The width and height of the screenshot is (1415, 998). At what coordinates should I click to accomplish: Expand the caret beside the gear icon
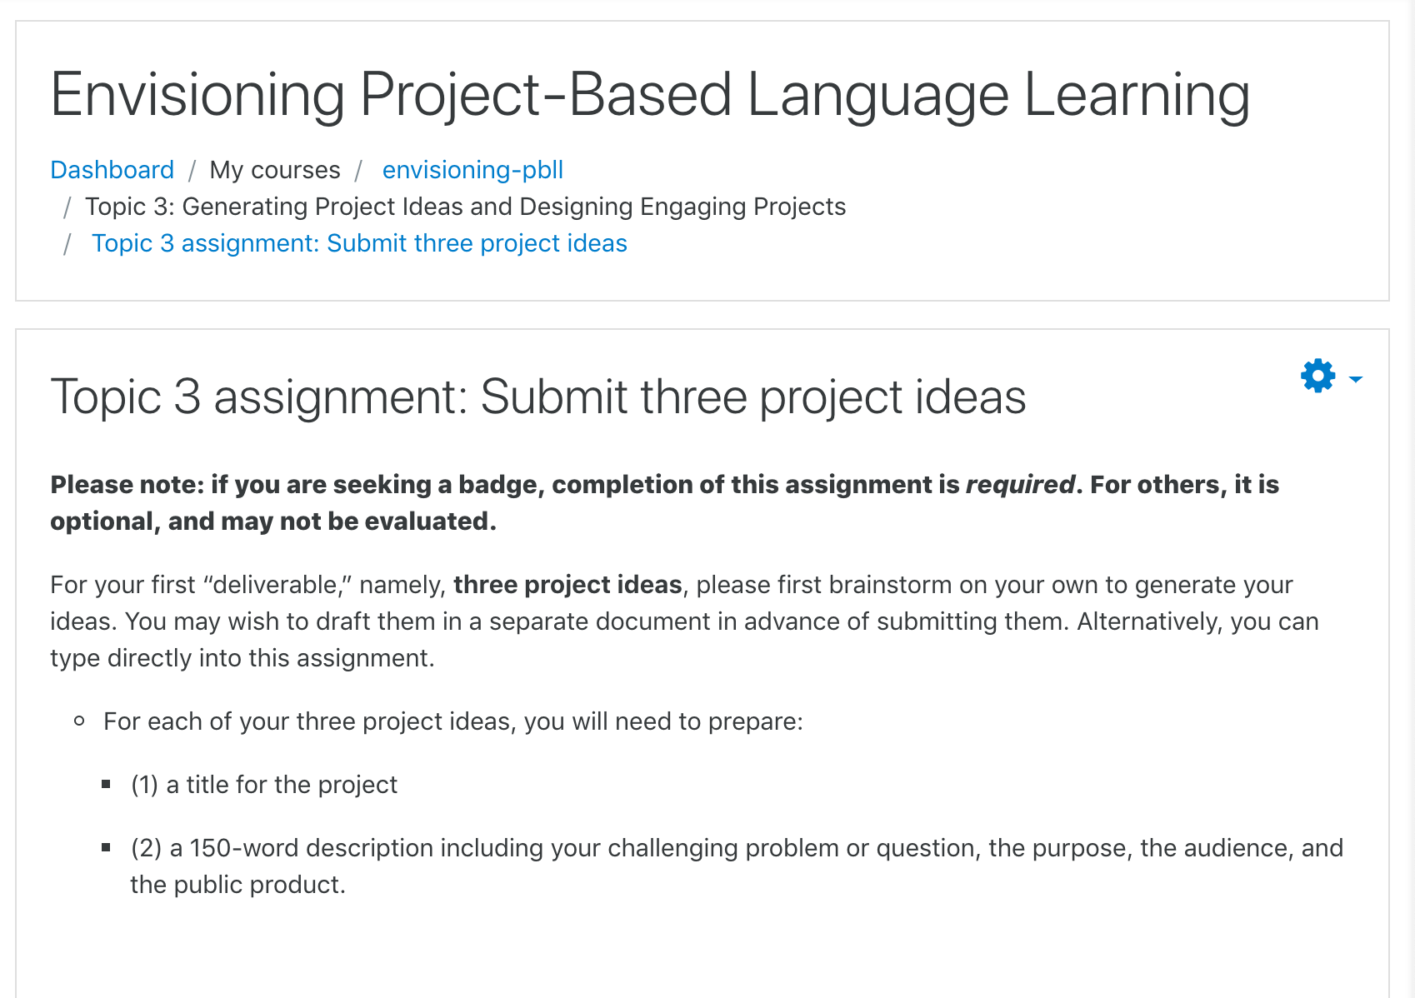tap(1355, 379)
